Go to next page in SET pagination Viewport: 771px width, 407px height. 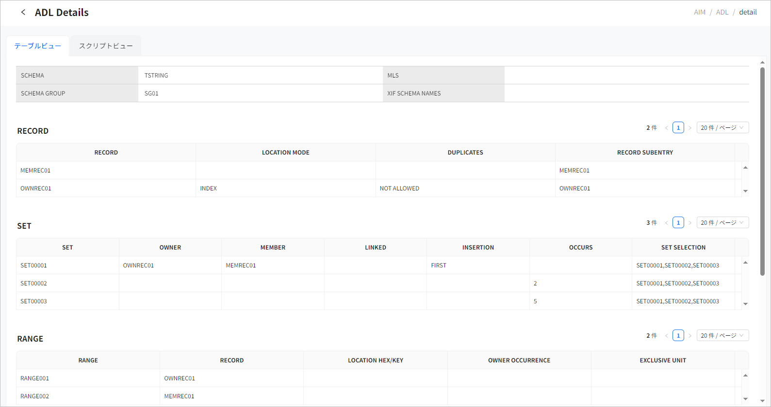[x=690, y=223]
